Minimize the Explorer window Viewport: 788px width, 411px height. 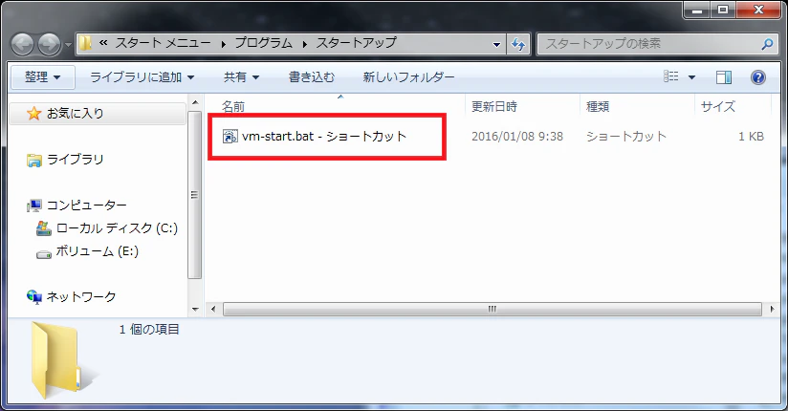[697, 11]
